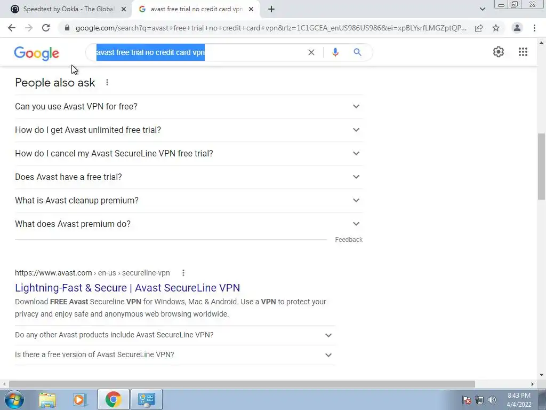546x410 pixels.
Task: Open the network tray icon
Action: click(x=479, y=400)
